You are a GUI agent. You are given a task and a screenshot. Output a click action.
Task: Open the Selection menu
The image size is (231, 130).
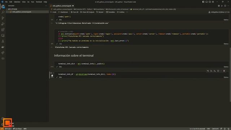(x=17, y=2)
